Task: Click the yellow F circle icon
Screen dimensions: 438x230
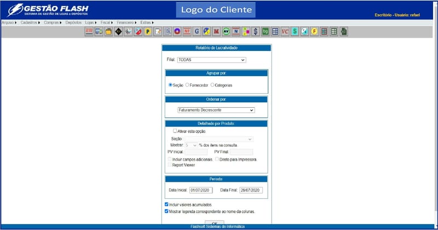Action: 314,32
